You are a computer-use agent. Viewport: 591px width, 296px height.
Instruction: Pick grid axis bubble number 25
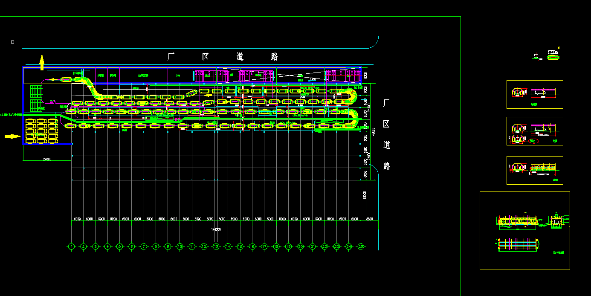click(x=361, y=247)
